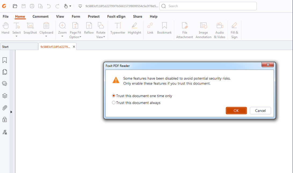The height and width of the screenshot is (173, 293).
Task: Click the Image Annotation tool
Action: (203, 30)
